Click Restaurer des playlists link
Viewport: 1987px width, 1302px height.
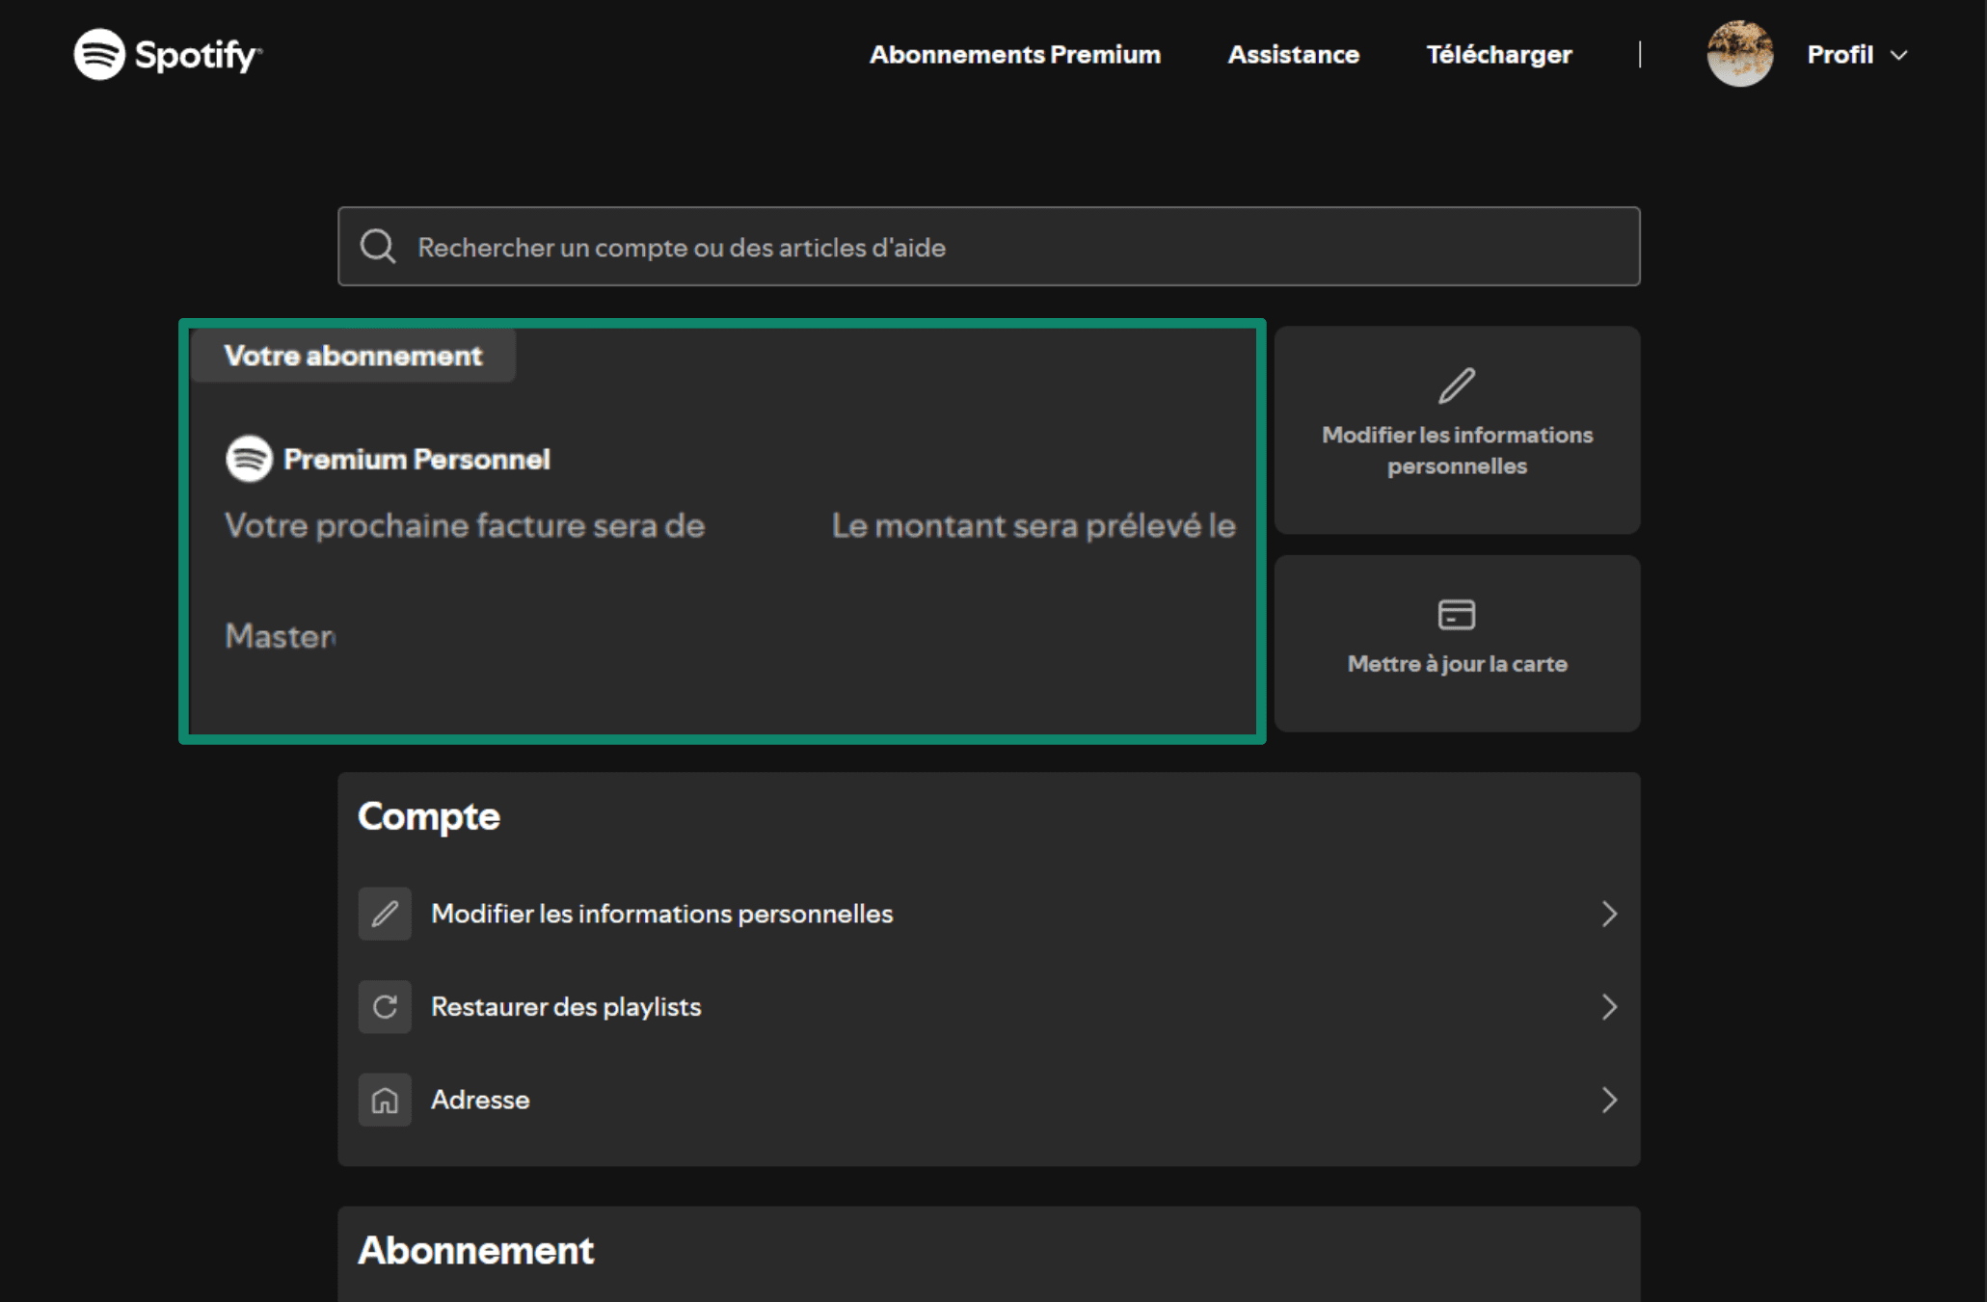[566, 1007]
